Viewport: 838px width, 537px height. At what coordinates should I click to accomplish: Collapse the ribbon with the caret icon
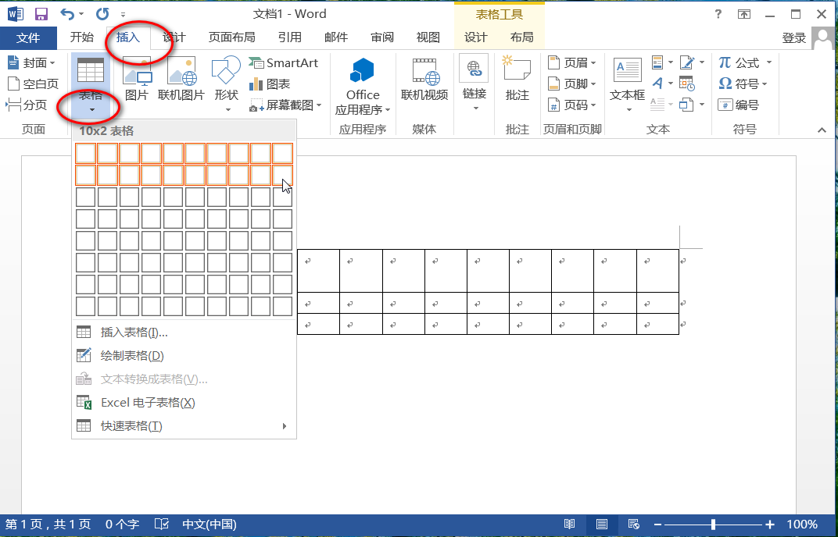coord(822,130)
